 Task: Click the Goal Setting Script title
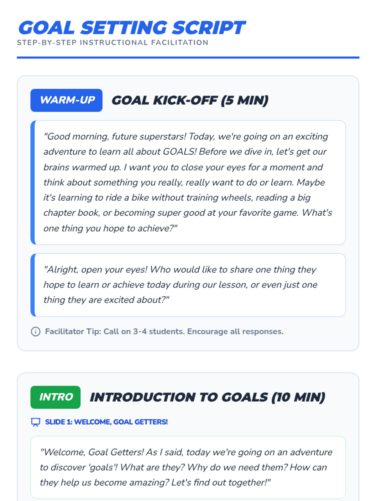click(132, 28)
